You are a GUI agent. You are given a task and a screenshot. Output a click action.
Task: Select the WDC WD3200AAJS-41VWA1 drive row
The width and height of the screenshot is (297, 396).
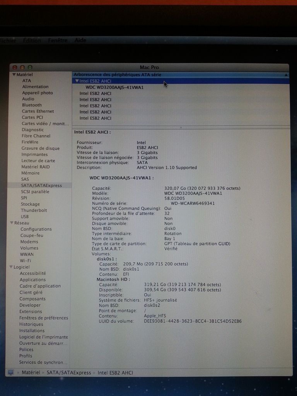coord(181,87)
